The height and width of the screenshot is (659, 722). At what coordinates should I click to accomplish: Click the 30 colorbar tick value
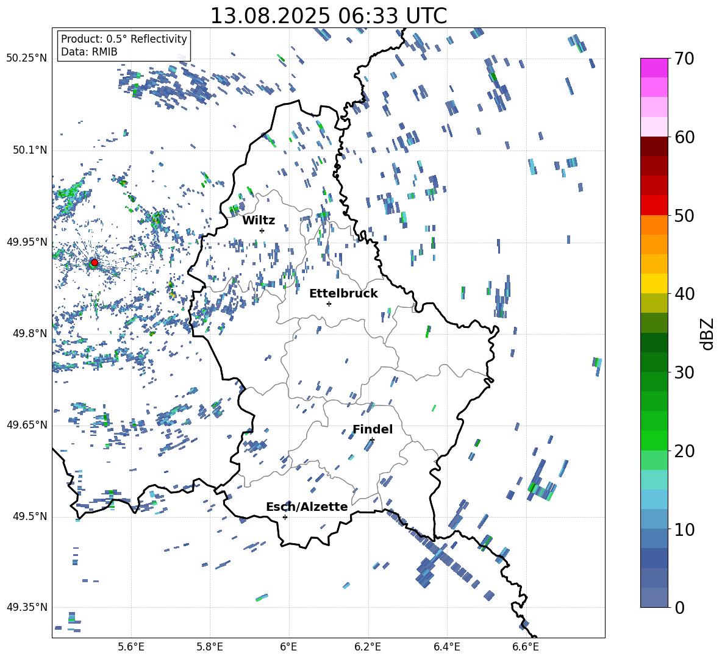pyautogui.click(x=685, y=372)
